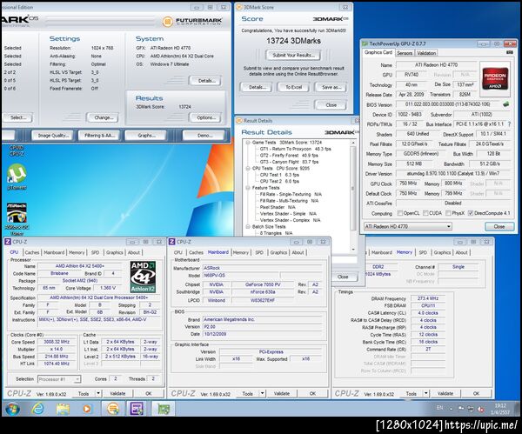Click Validate in the CPU-Z Mainboard window
522x434 pixels.
(281, 393)
